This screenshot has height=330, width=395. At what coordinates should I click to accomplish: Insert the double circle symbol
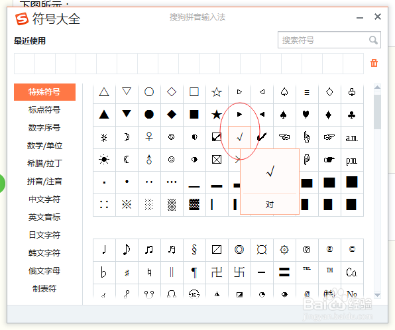[x=239, y=250]
